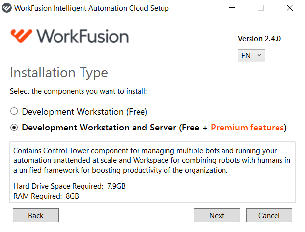Go back with the Back button
The width and height of the screenshot is (305, 232).
(36, 215)
